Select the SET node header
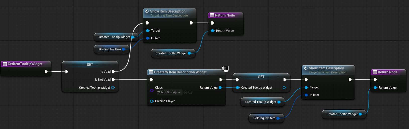 point(261,77)
